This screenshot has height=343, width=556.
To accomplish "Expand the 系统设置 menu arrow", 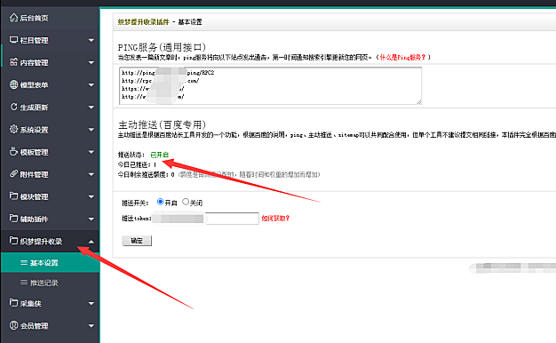I will pos(91,130).
